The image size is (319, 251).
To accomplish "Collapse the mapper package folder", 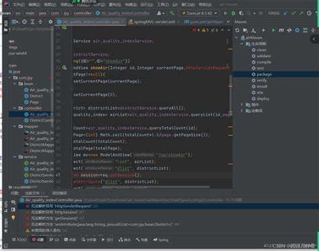I will pyautogui.click(x=15, y=126).
